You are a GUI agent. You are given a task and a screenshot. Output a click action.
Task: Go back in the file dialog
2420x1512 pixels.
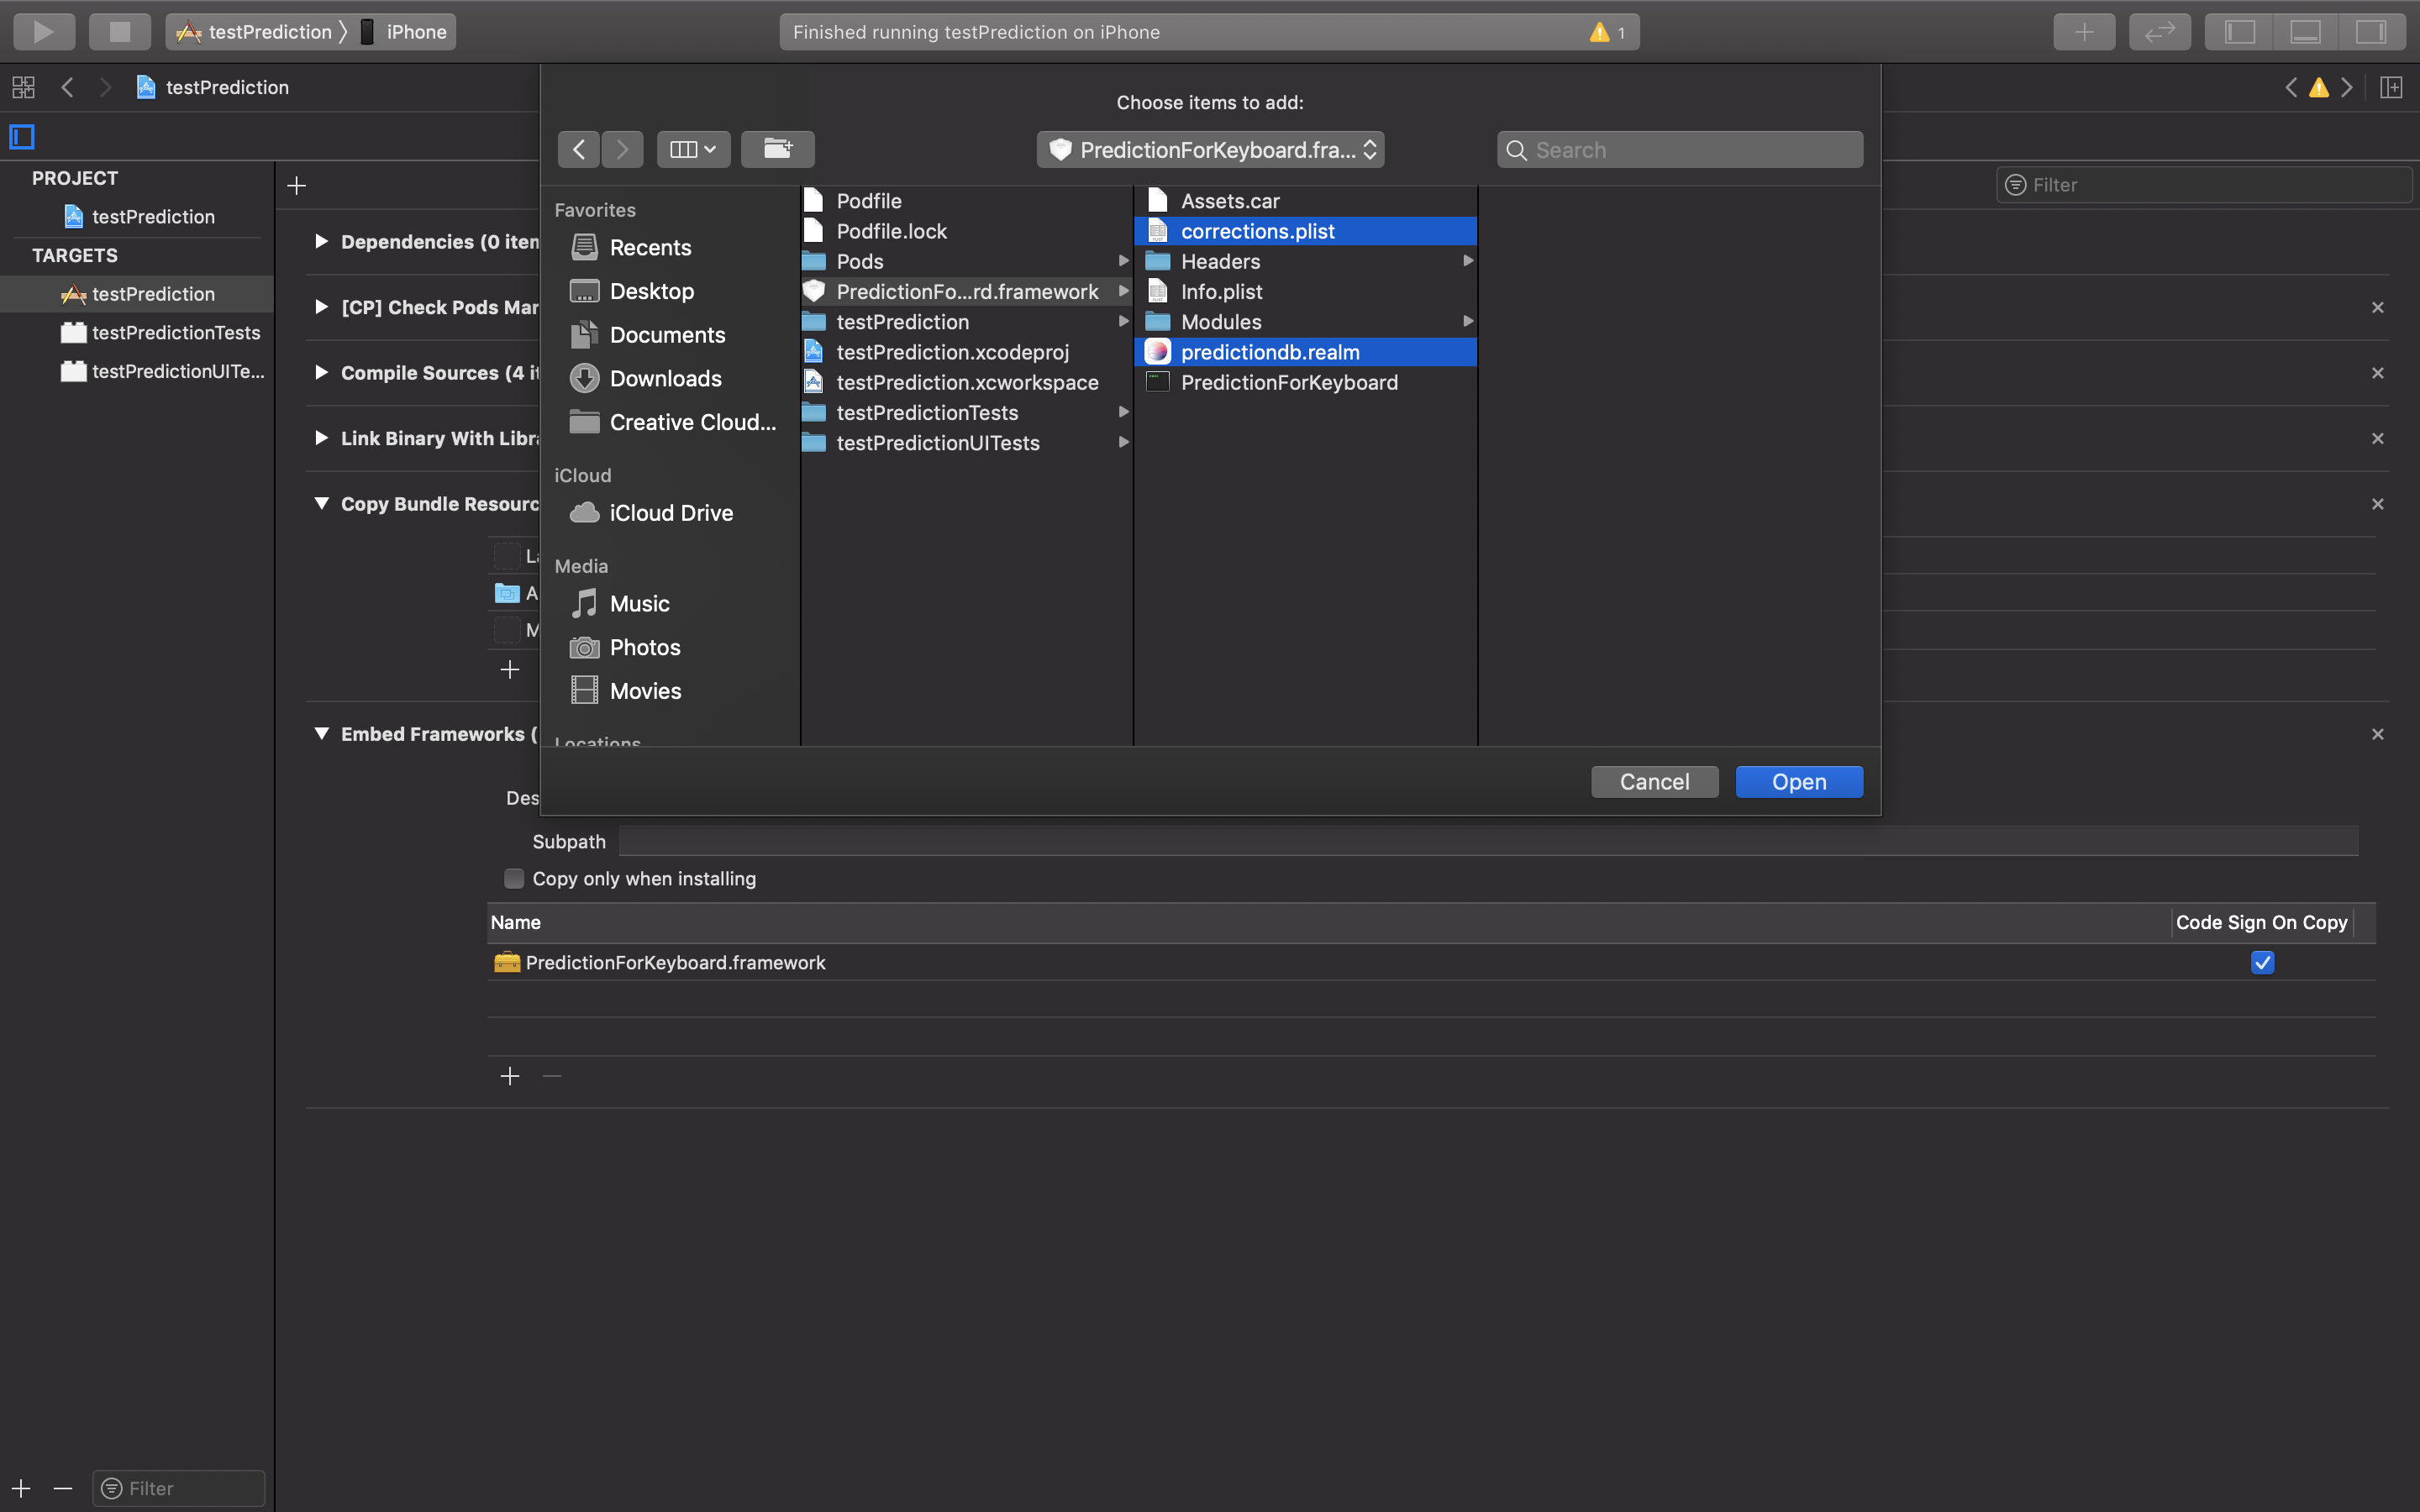click(x=579, y=149)
